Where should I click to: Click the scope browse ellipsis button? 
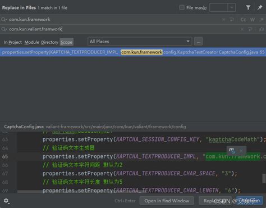click(x=199, y=42)
